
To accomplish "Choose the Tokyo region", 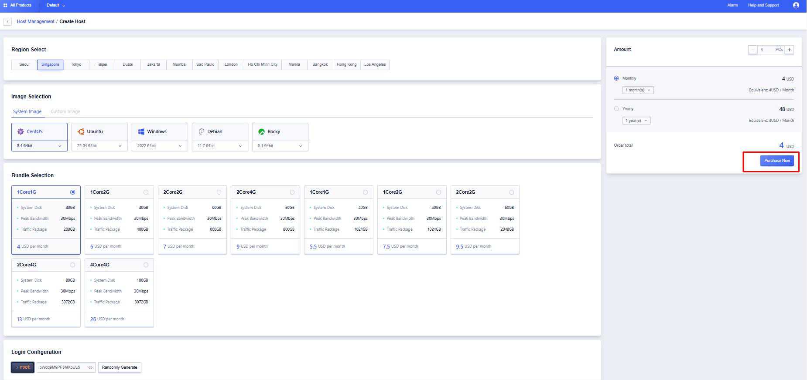I will click(76, 64).
